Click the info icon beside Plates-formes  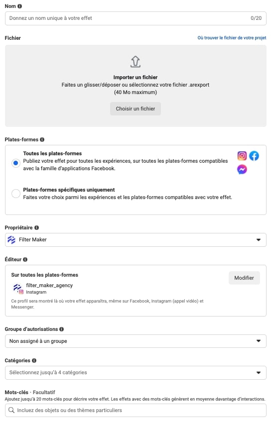[42, 139]
